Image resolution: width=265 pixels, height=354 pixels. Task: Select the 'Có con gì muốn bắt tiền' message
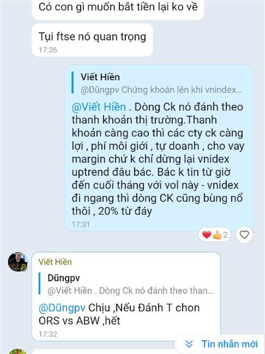point(118,8)
